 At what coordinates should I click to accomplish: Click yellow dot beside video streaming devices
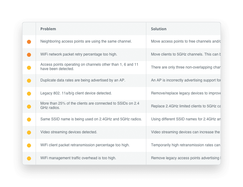click(29, 132)
